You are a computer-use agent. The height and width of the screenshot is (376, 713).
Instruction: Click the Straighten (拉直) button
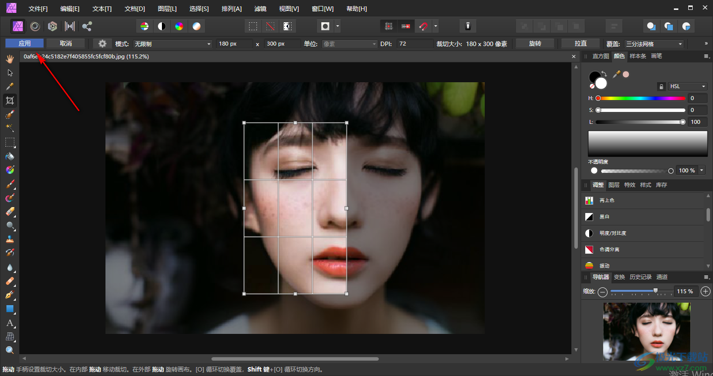point(581,44)
